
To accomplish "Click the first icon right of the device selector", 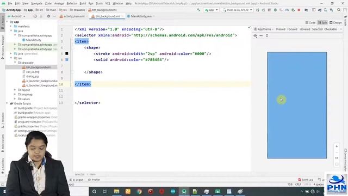I will coord(257,10).
